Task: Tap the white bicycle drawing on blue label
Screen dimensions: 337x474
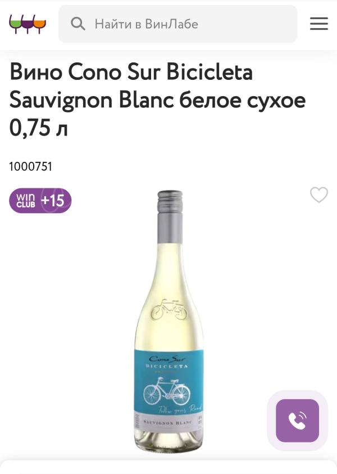Action: pyautogui.click(x=167, y=391)
